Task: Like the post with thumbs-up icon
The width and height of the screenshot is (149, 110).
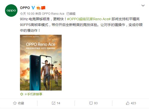Action: coord(128,103)
